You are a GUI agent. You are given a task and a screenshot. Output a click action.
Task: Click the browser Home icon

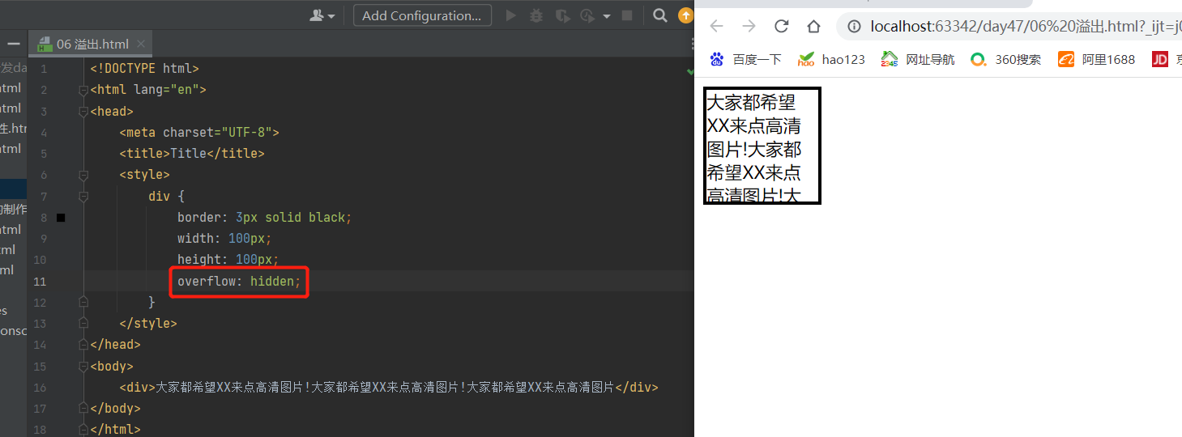(814, 26)
